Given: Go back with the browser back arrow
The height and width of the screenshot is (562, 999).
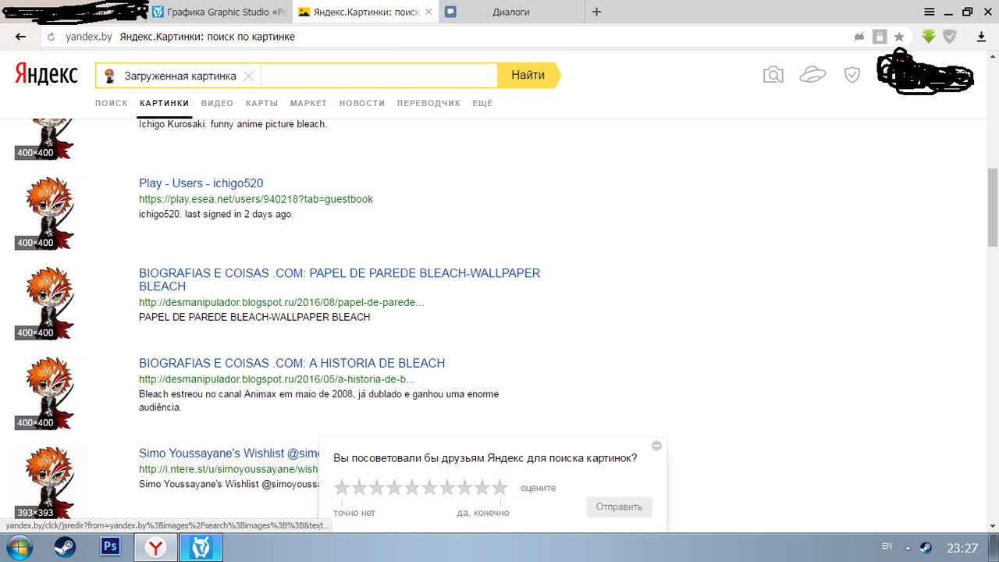Looking at the screenshot, I should (x=20, y=37).
